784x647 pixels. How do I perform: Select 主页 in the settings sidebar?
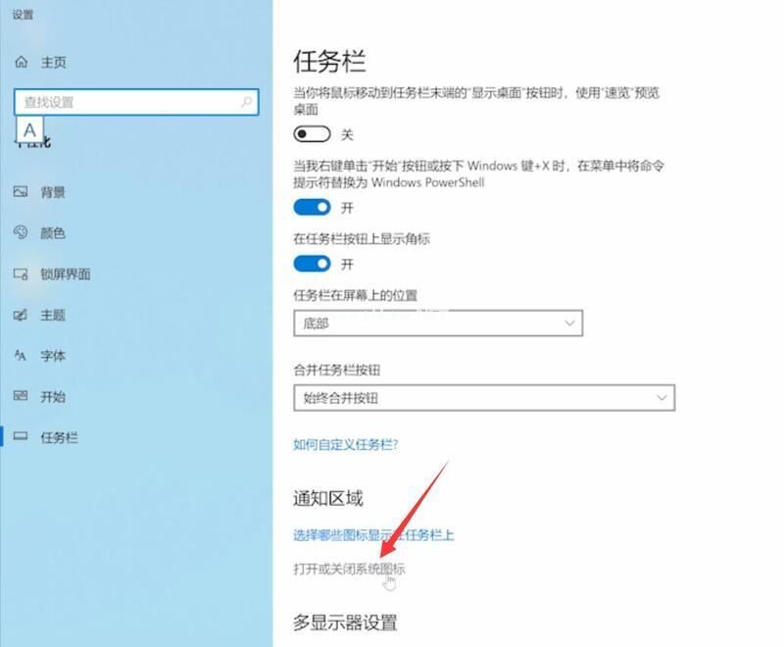pyautogui.click(x=54, y=62)
